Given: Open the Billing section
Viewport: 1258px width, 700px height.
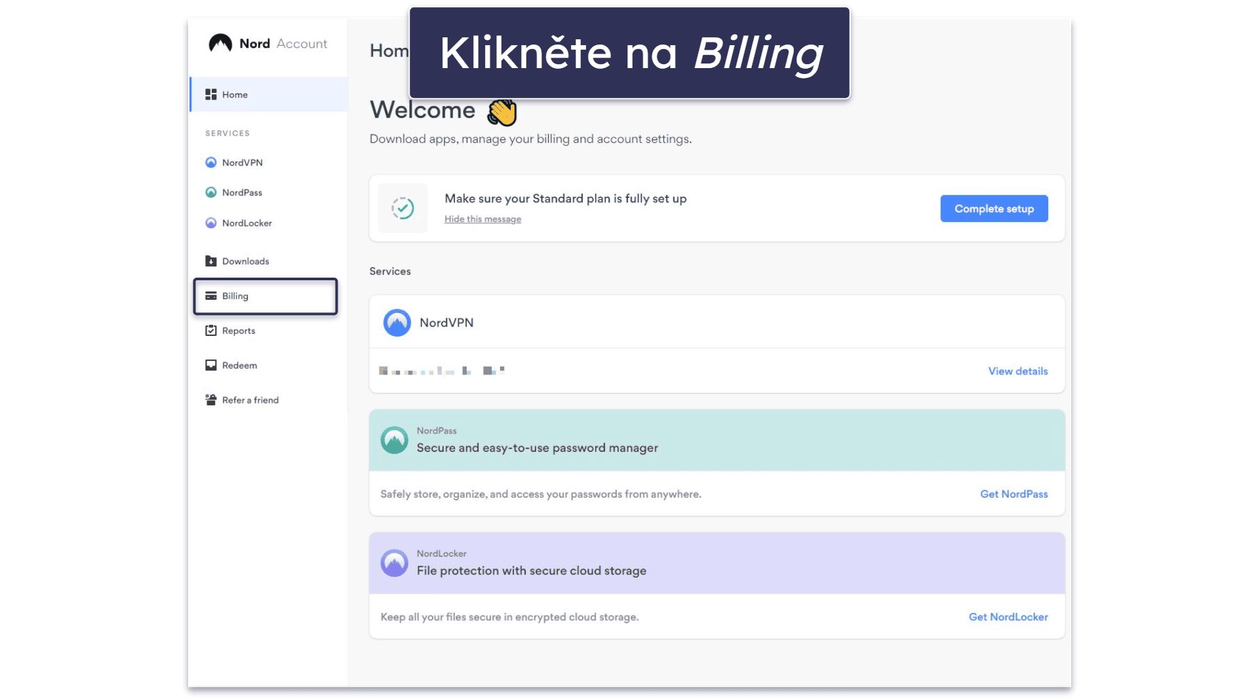Looking at the screenshot, I should (265, 296).
